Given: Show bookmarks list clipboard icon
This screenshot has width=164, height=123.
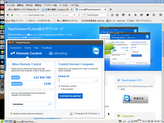Looking at the screenshot, I should pos(117,15).
